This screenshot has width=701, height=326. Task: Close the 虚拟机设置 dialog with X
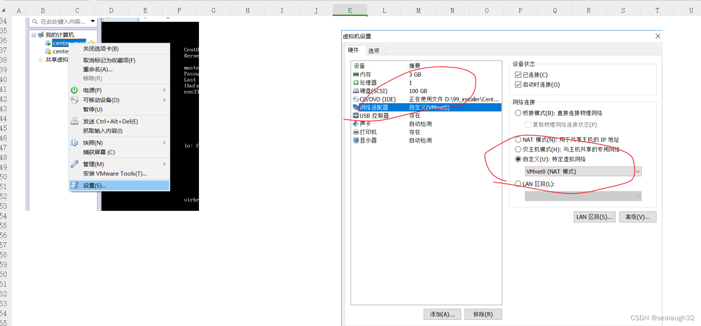coord(658,36)
